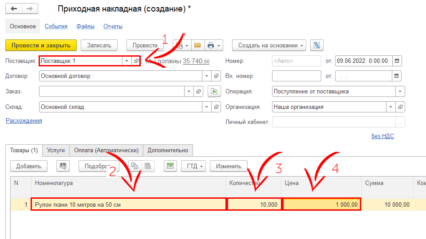The width and height of the screenshot is (426, 239).
Task: Click the Расхождения link
Action: pos(24,120)
